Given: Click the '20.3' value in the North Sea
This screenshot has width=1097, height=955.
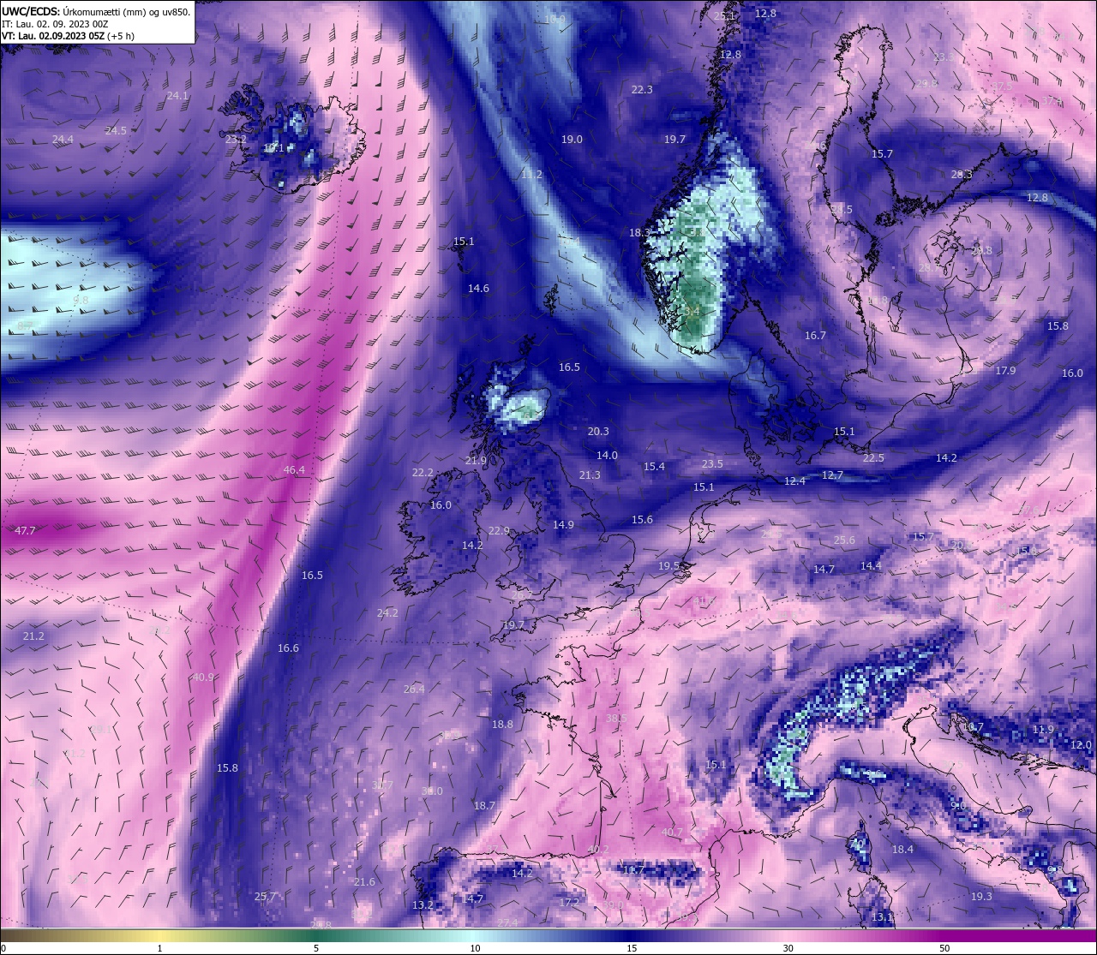Looking at the screenshot, I should (x=598, y=432).
